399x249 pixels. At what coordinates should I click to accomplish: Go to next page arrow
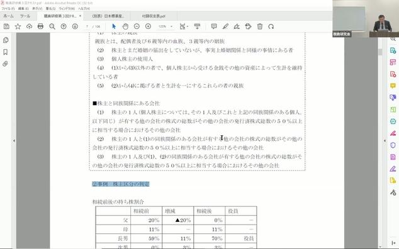(x=75, y=26)
